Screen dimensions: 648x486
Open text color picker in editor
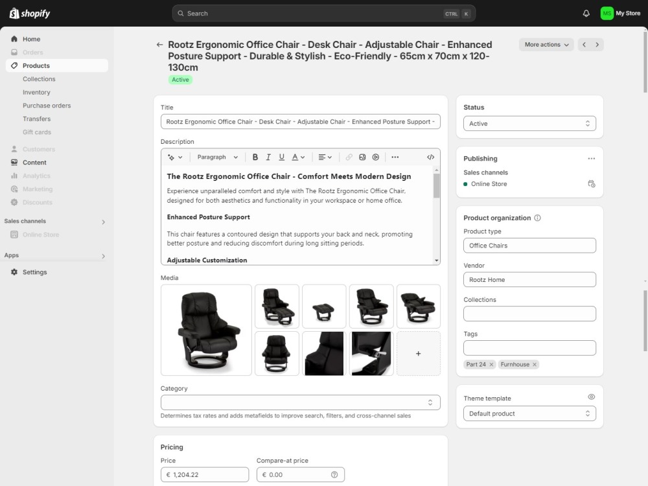pos(298,157)
